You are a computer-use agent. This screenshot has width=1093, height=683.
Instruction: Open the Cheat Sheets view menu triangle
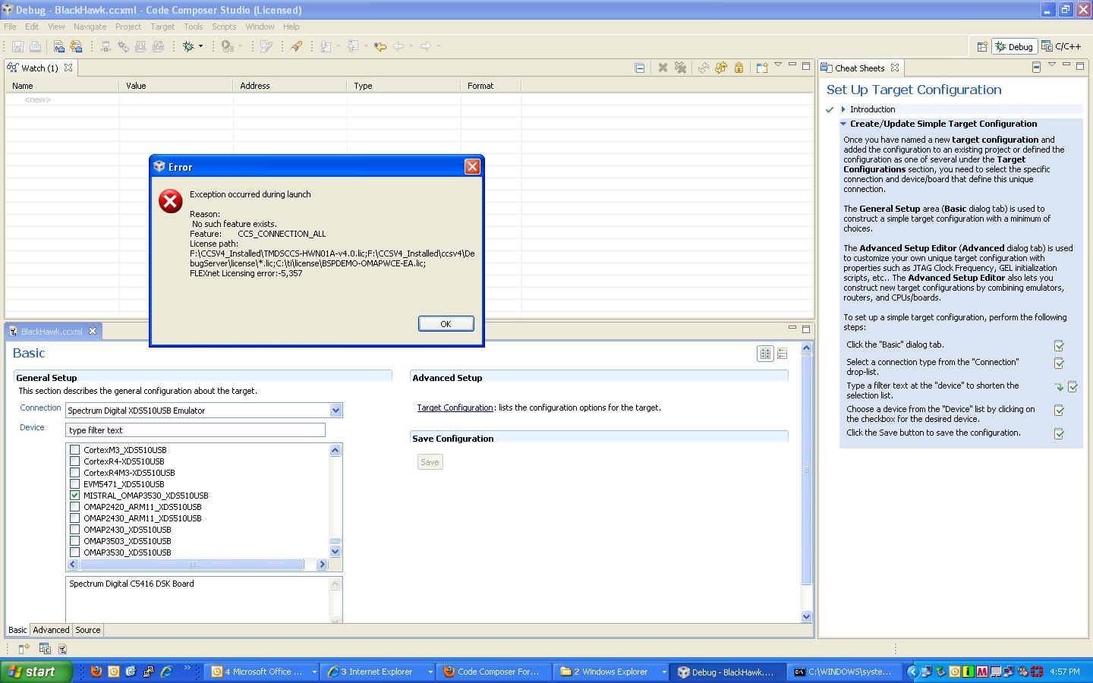click(x=1052, y=65)
